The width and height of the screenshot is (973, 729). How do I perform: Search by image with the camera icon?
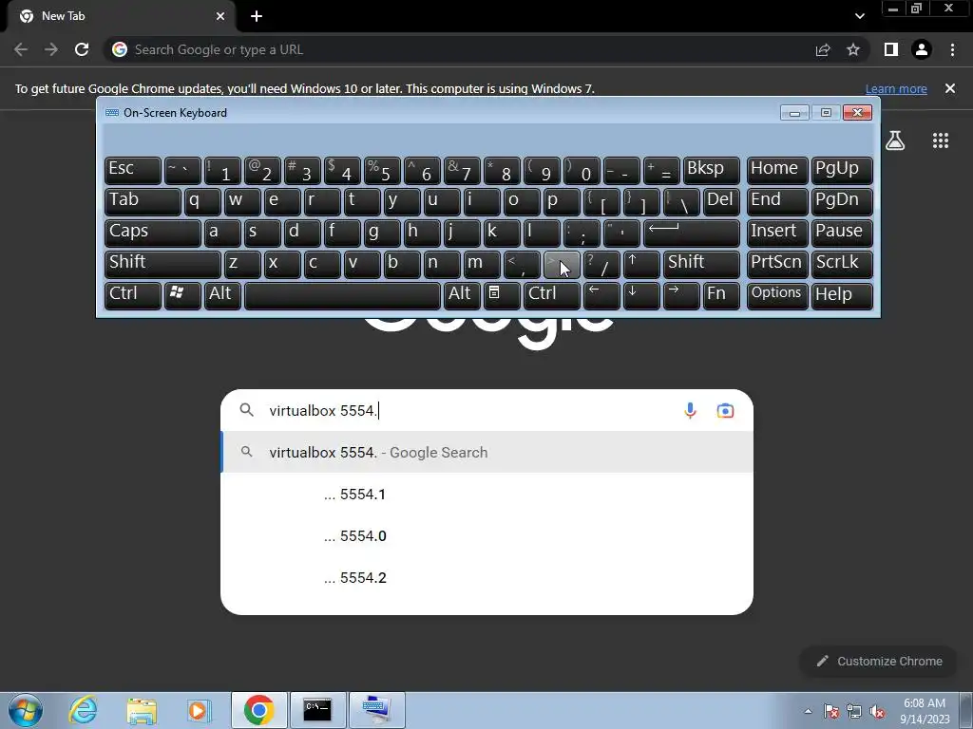coord(725,410)
